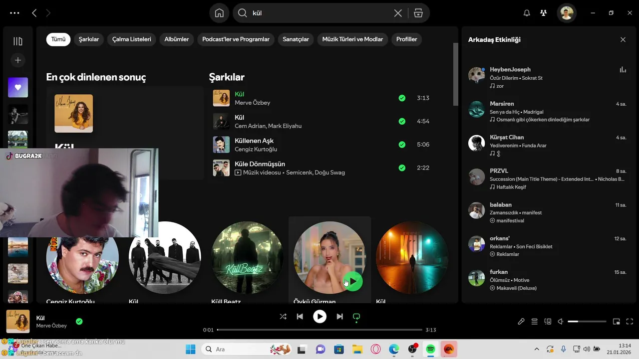Screen dimensions: 639x359
Task: Open the three-dot app menu
Action: [14, 13]
